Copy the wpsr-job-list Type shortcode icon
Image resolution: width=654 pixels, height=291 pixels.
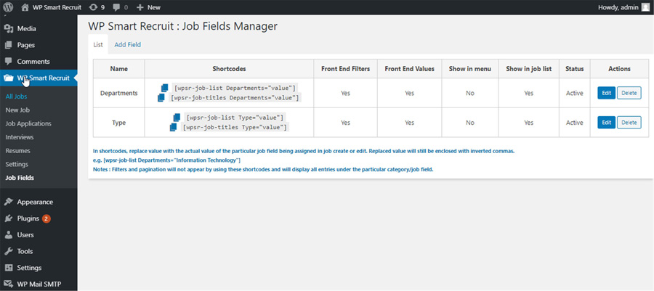coord(177,117)
